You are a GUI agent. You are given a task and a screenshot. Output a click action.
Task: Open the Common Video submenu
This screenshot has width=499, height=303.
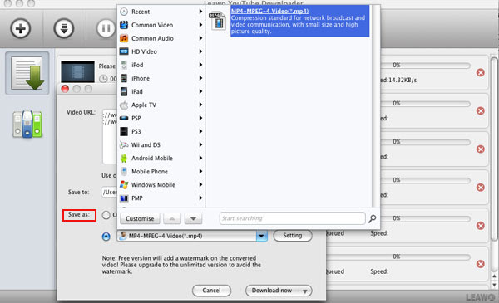pos(161,25)
